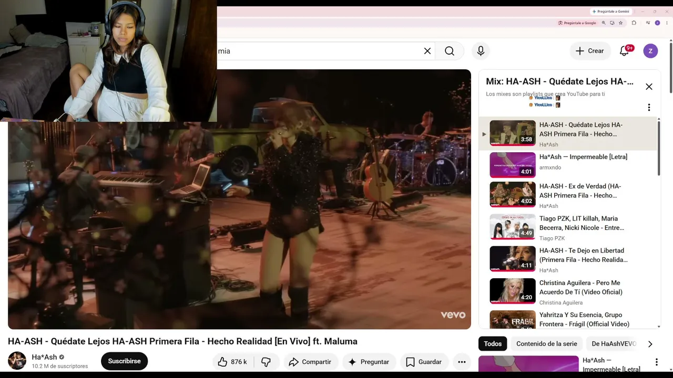Open Yahritza Y Su Esencia Frágil title
673x378 pixels.
pos(584,319)
